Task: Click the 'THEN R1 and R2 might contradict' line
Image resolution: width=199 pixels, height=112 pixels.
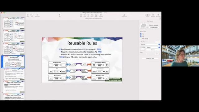Action: (78, 57)
